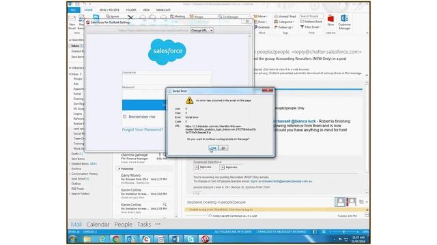437x245 pixels.
Task: Expand Search Folders
Action: click(70, 193)
